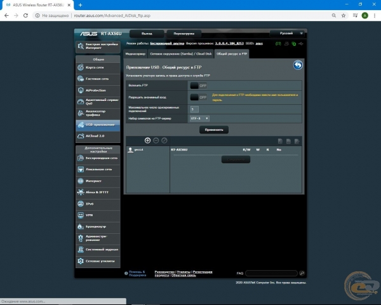Screen dimensions: 381x305
Task: Go back with browser back arrow
Action: coord(6,15)
